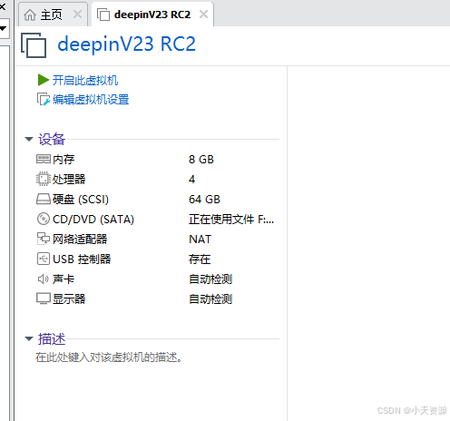
Task: Select the hard disk (SCSI) icon
Action: pyautogui.click(x=44, y=199)
